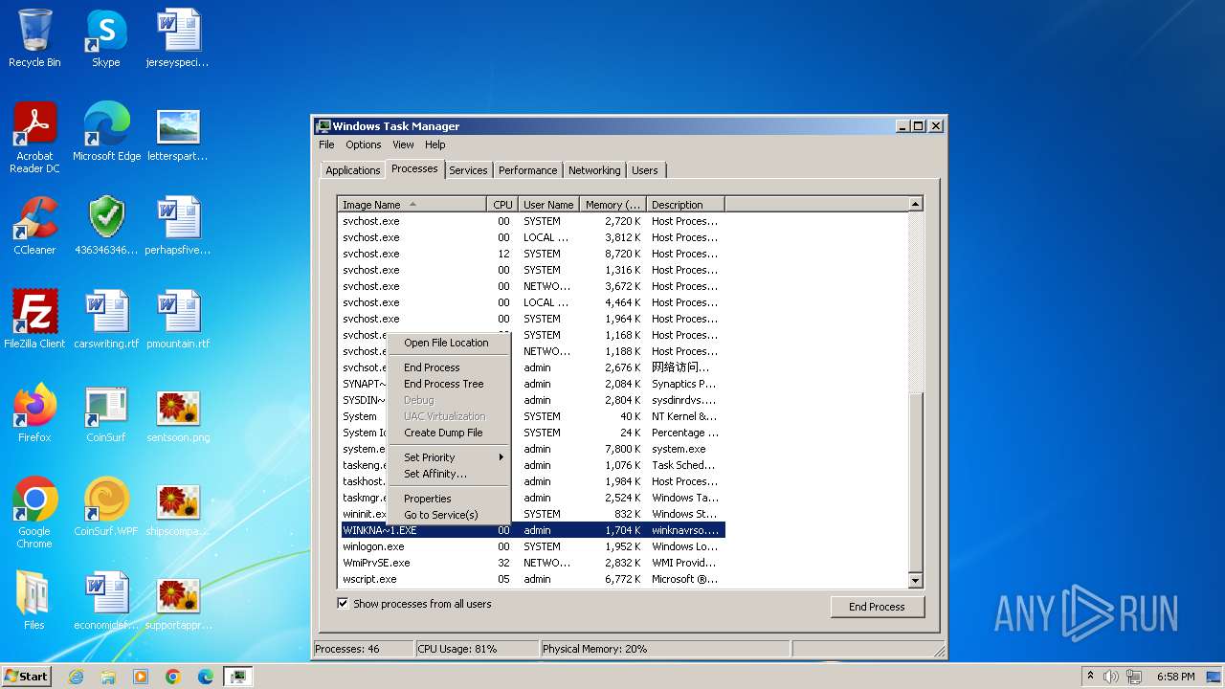Choose End Process in context menu
Image resolution: width=1225 pixels, height=689 pixels.
(x=448, y=367)
